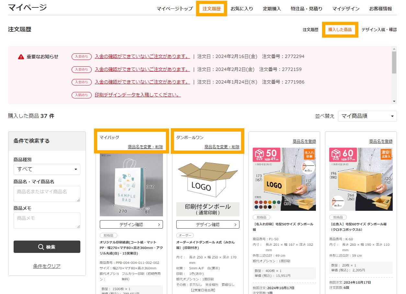
Task: Open オーダーメイドダンボール A式 product title
Action: pyautogui.click(x=206, y=245)
